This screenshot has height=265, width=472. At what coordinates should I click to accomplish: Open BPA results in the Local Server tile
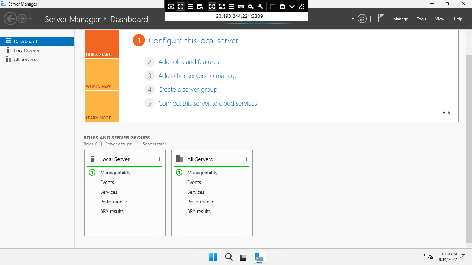[x=112, y=211]
